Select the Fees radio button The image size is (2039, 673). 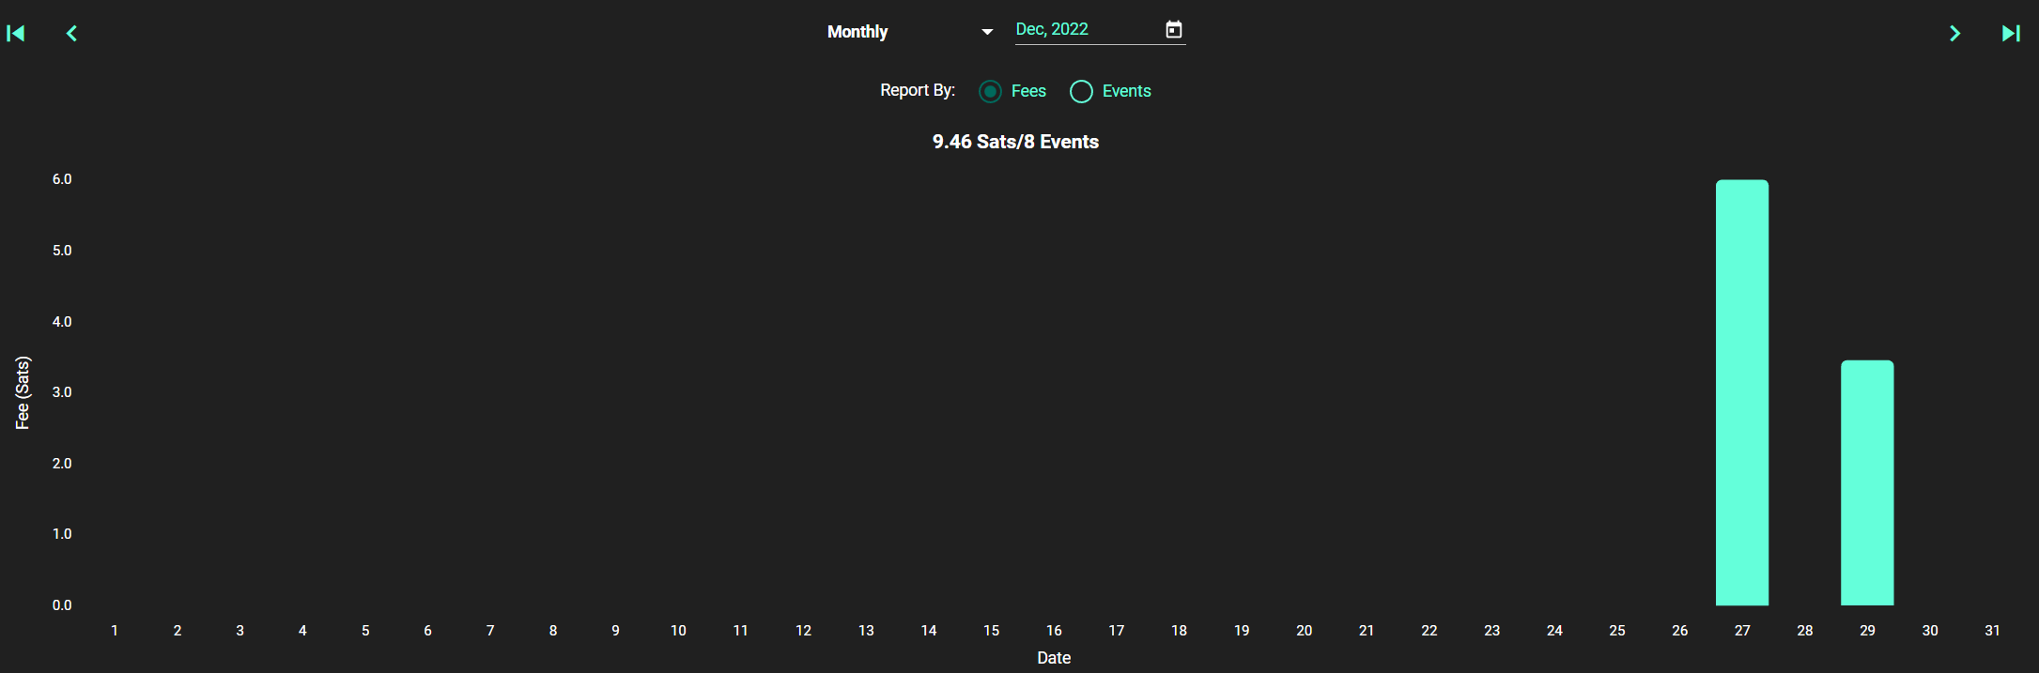click(990, 91)
